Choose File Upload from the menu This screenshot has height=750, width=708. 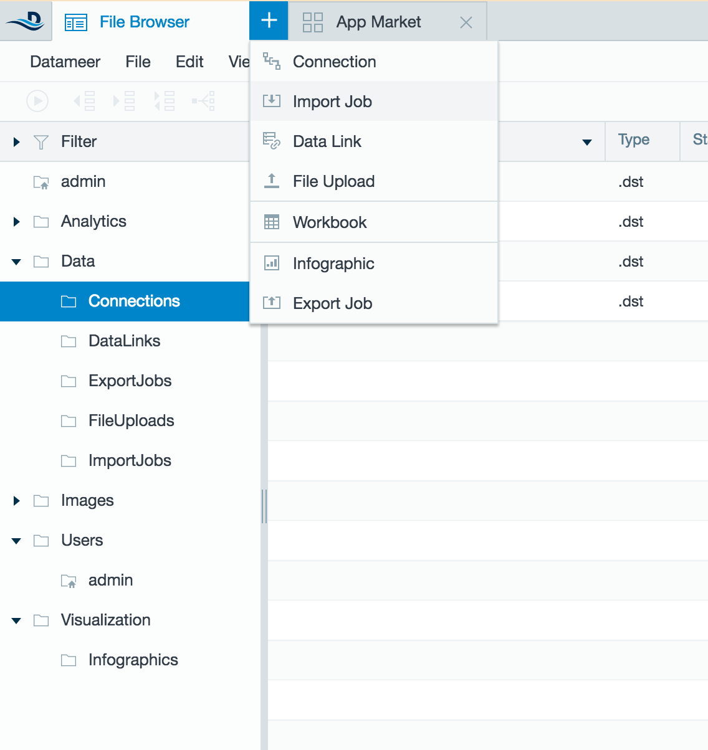pos(374,181)
